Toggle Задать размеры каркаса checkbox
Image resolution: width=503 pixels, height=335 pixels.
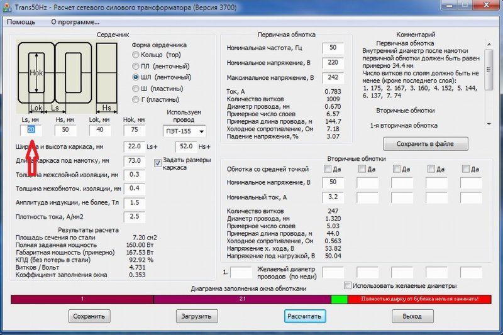click(x=158, y=163)
